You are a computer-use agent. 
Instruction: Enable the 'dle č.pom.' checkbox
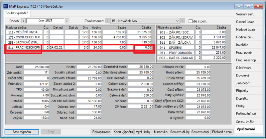[191, 21]
